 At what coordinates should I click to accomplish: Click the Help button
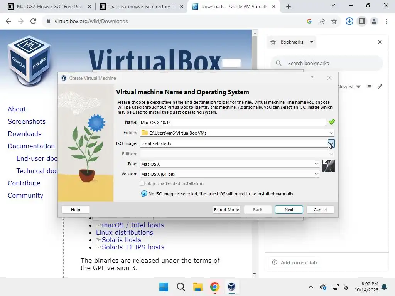point(76,210)
